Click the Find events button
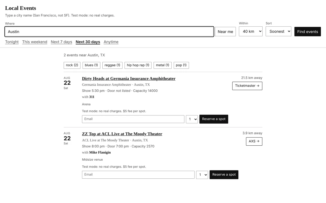Viewport: 326px width, 203px height. [x=308, y=31]
